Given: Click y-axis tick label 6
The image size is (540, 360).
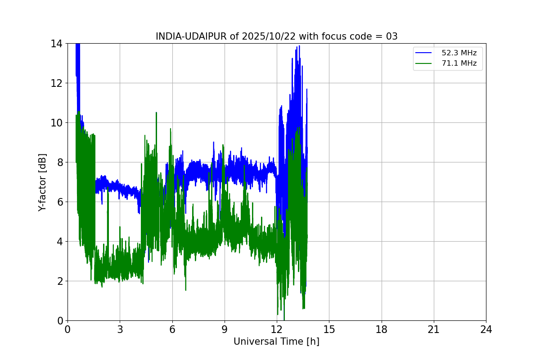Looking at the screenshot, I should [60, 202].
